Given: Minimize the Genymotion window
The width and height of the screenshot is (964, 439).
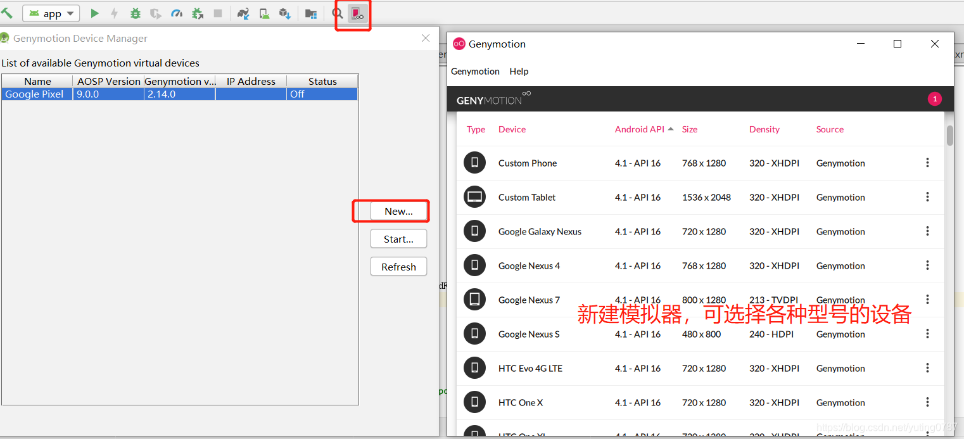Looking at the screenshot, I should [861, 44].
